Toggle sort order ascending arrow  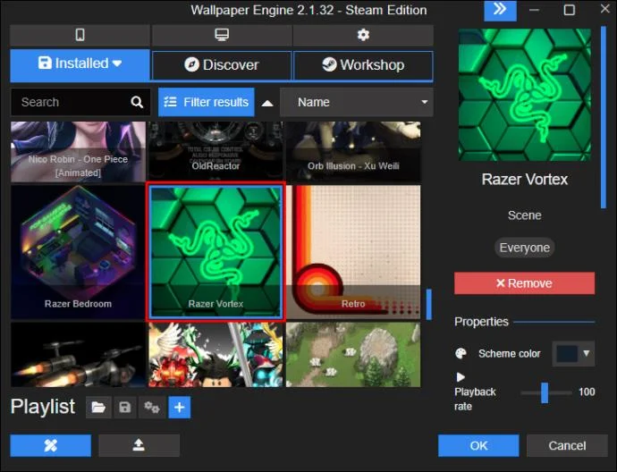tap(267, 103)
